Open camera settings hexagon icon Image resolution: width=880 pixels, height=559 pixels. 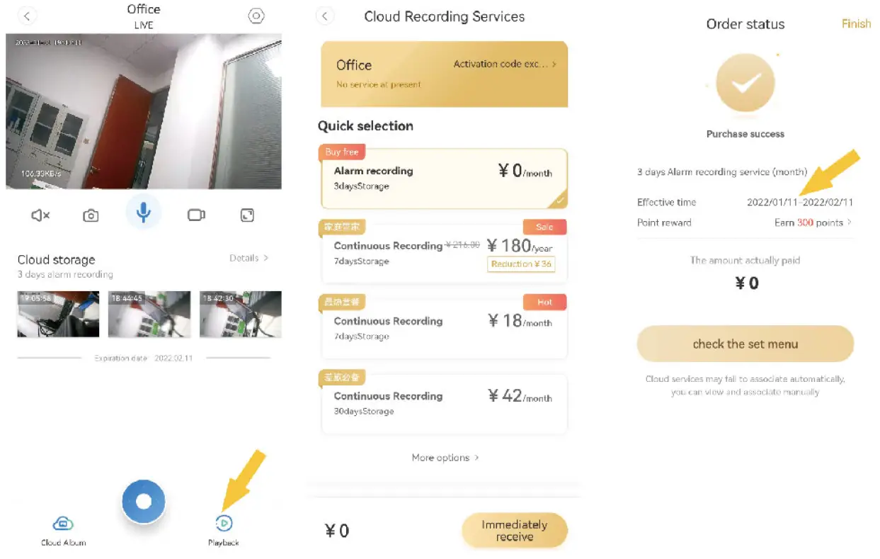point(256,16)
